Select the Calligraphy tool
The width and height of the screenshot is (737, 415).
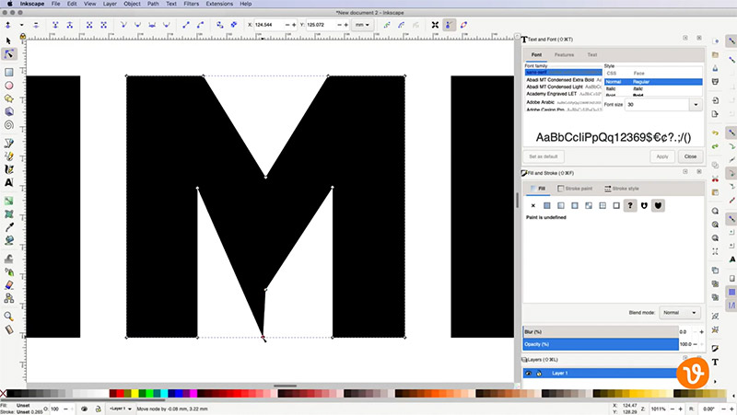click(x=8, y=169)
